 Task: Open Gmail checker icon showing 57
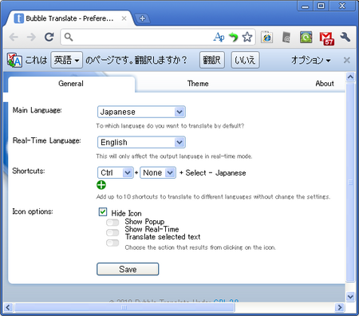326,38
